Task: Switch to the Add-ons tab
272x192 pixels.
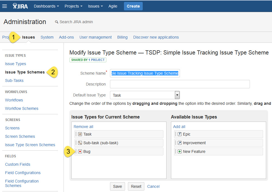Action: pos(66,37)
